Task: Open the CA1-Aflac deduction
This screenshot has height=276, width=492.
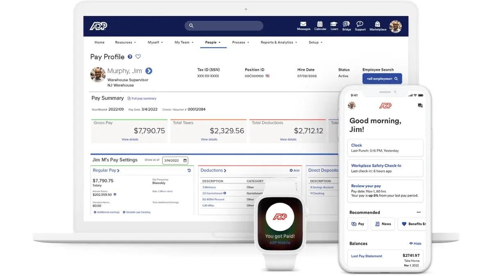Action: 208,205
